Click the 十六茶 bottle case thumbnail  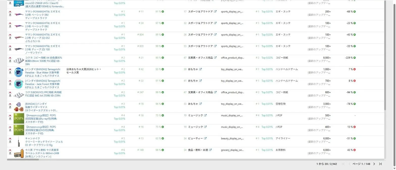click(19, 153)
